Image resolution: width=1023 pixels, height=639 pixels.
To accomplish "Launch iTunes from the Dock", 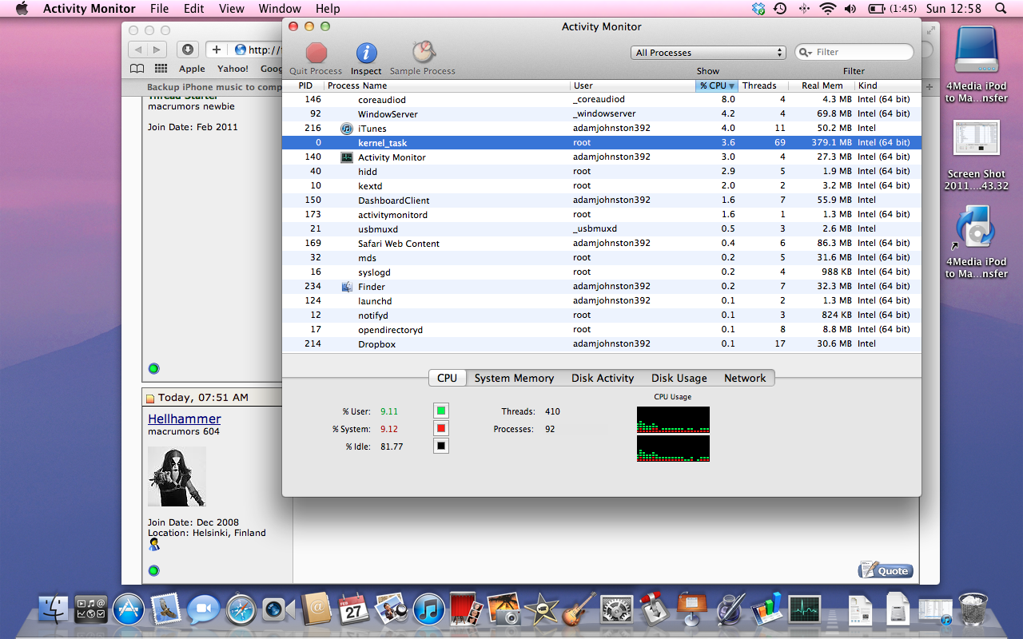I will click(x=428, y=609).
